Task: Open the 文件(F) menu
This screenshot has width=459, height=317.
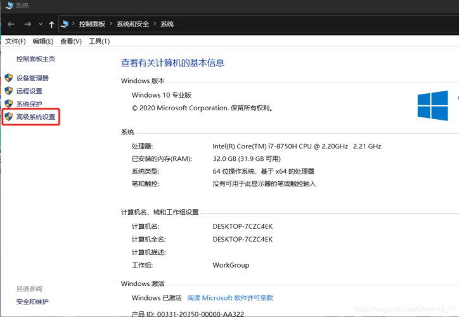Action: click(x=15, y=41)
